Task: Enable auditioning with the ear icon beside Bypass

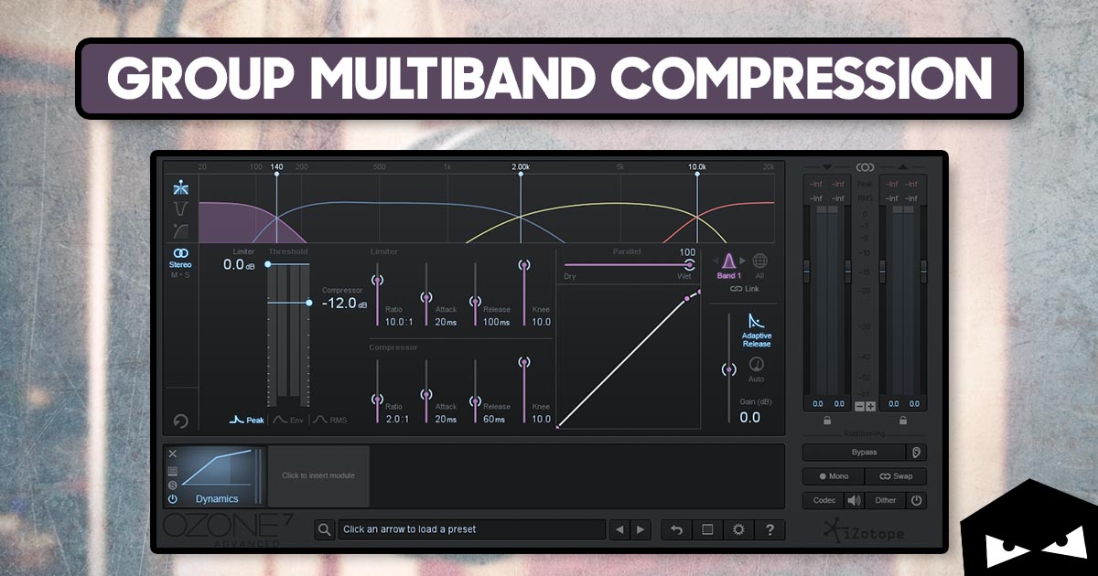Action: [916, 453]
